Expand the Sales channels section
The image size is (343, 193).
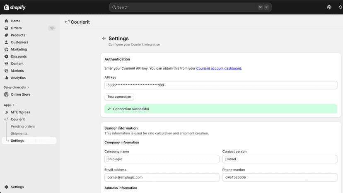16,87
